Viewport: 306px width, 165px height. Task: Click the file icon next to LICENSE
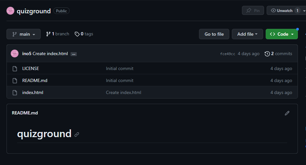[15, 69]
